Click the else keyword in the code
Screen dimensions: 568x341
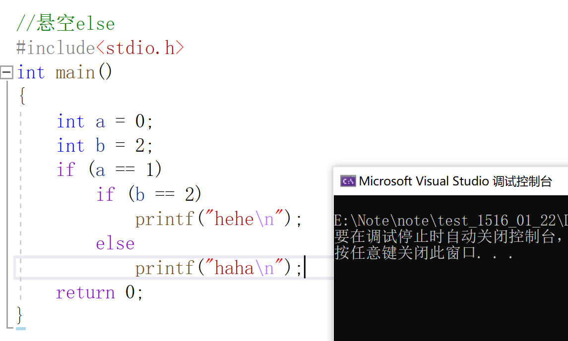point(115,243)
